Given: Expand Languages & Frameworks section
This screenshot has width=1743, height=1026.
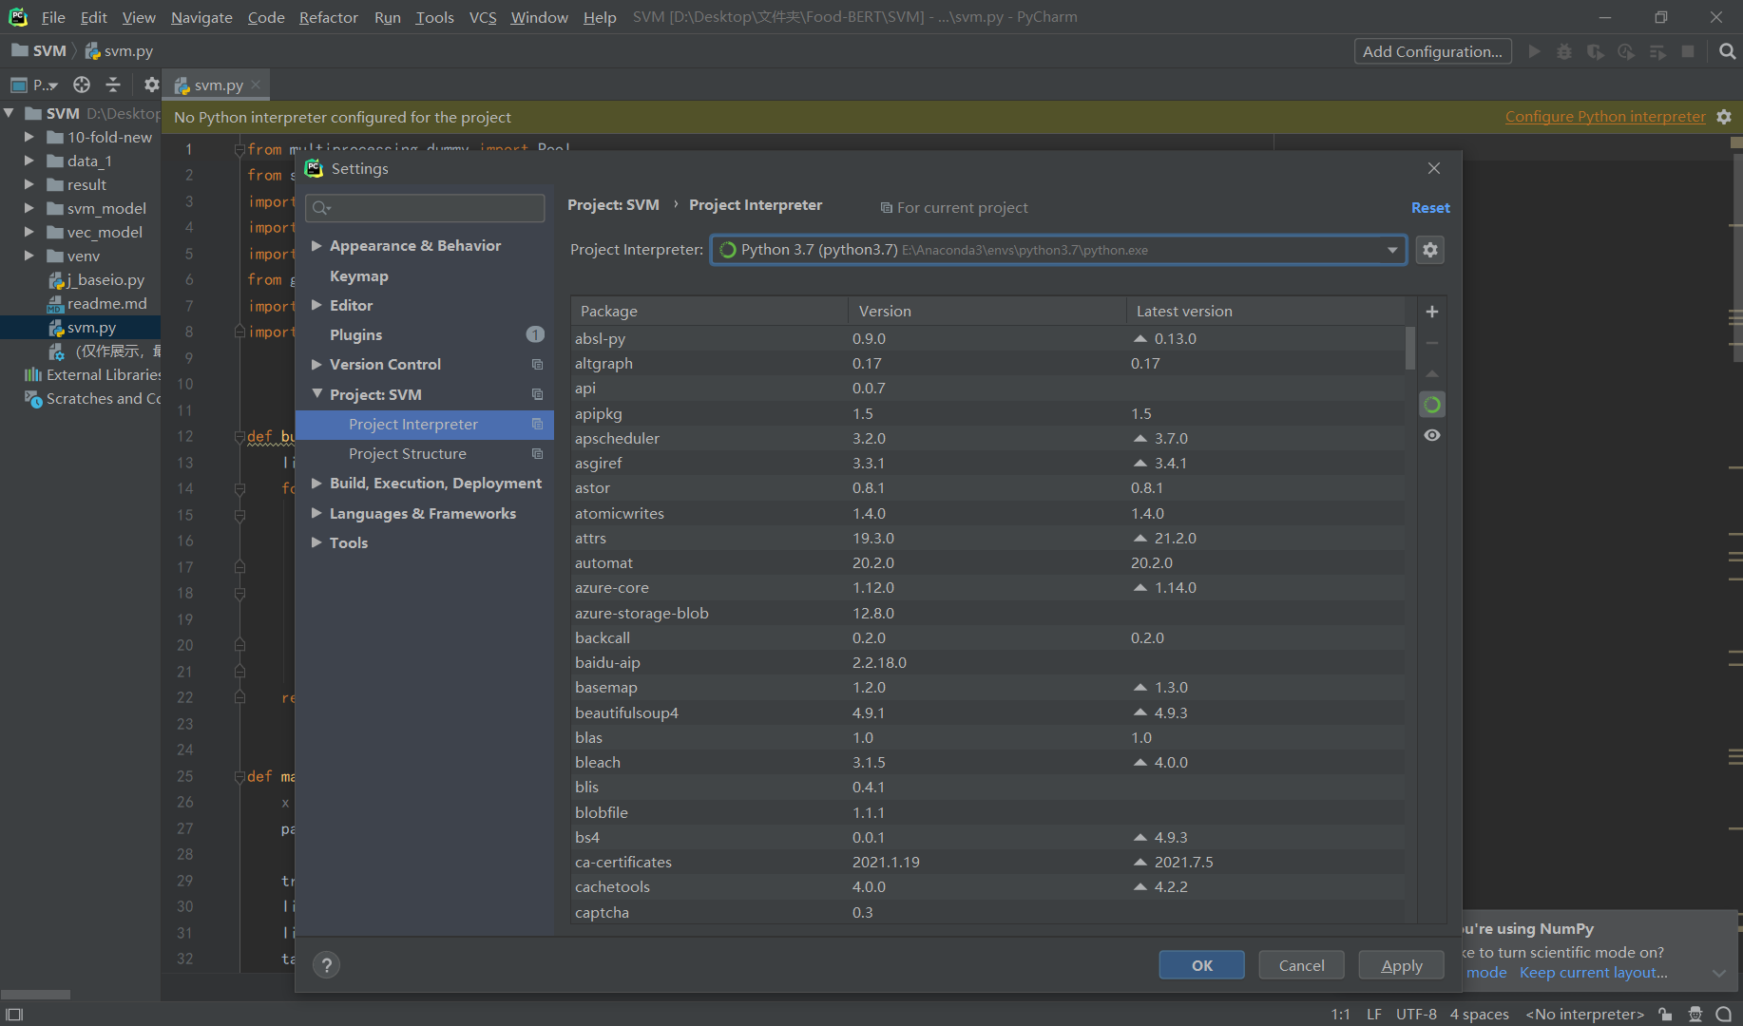Looking at the screenshot, I should [316, 513].
